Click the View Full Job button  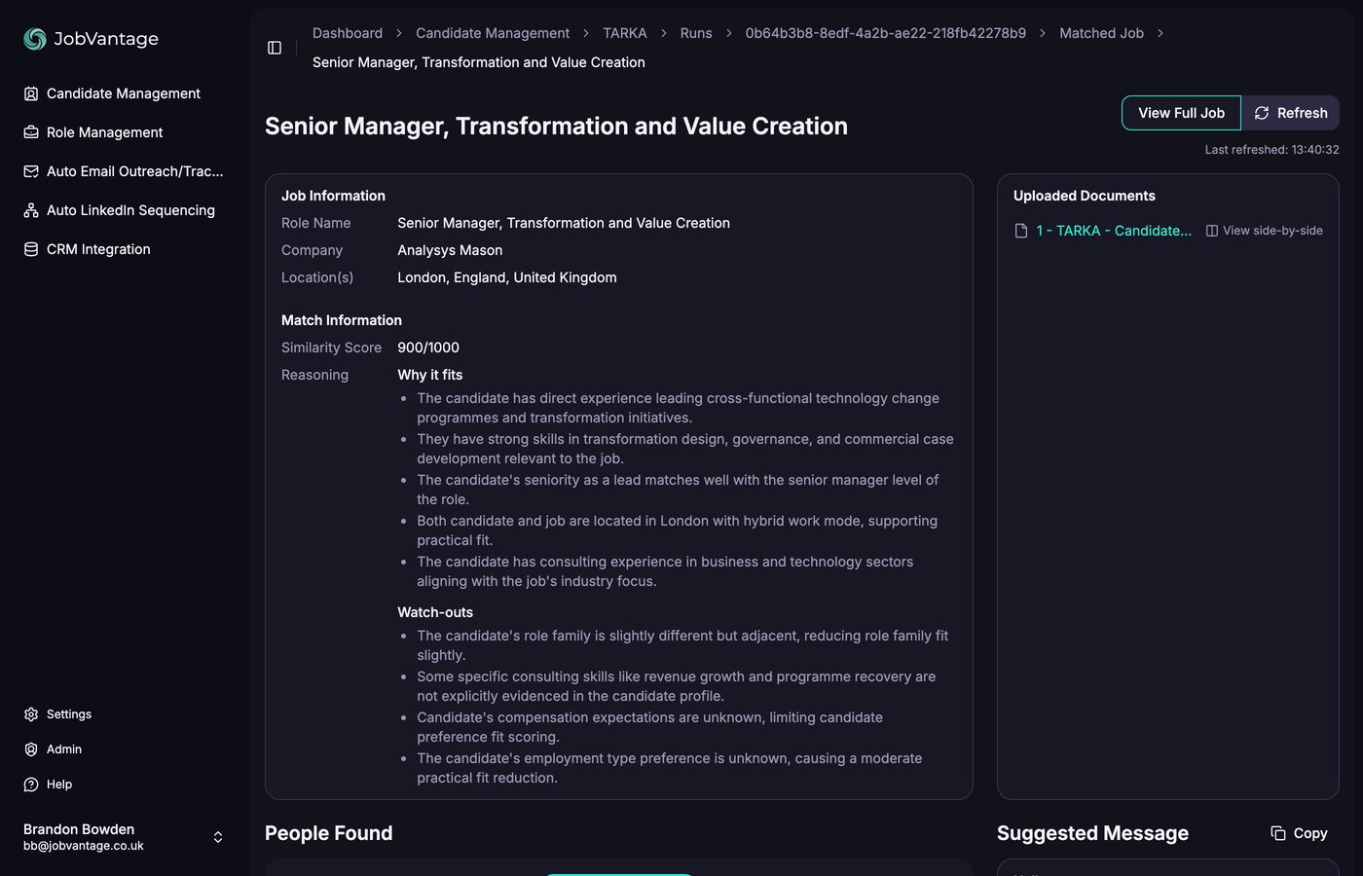coord(1181,113)
